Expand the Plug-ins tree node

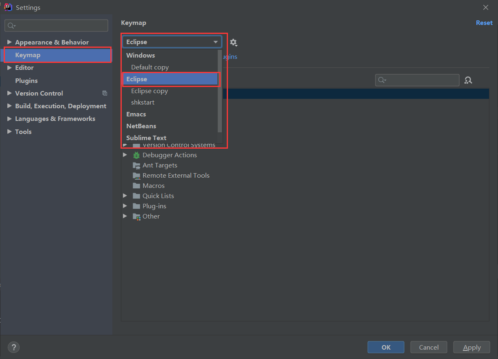(125, 206)
